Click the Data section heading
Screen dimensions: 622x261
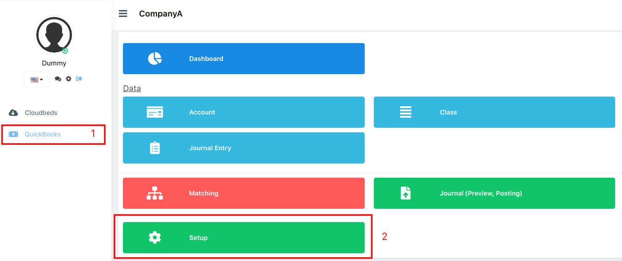pyautogui.click(x=132, y=88)
